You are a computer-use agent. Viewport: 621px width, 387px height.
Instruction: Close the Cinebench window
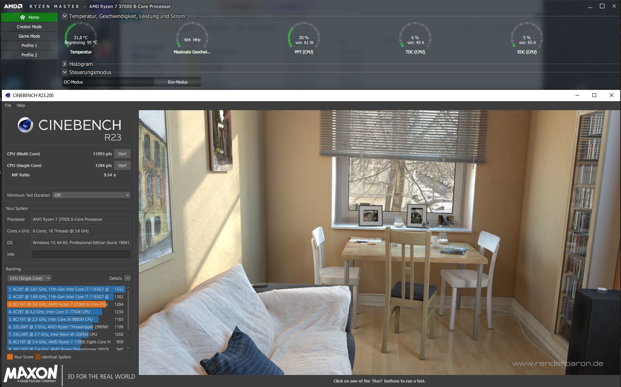611,95
